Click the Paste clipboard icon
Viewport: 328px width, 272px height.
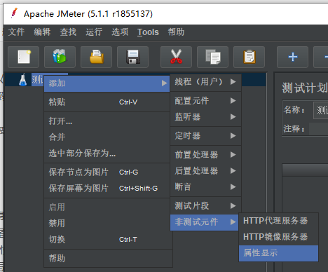tap(249, 57)
